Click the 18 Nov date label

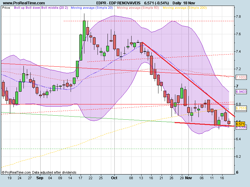coord(189,3)
